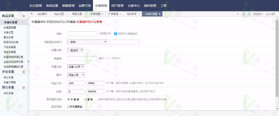Open the 淘宝商品分类ID dropdown
This screenshot has width=279, height=116.
[87, 42]
